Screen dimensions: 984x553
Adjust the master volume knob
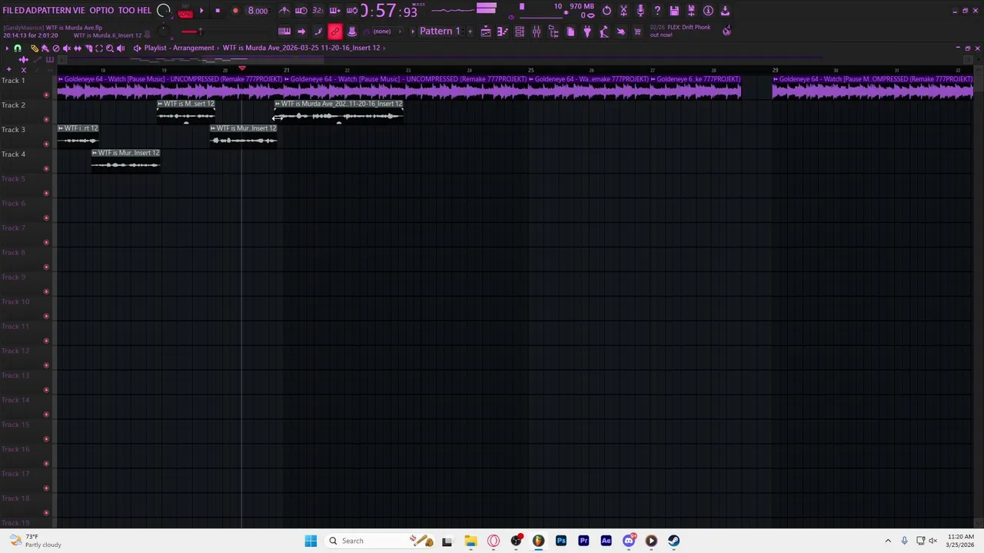coord(163,11)
